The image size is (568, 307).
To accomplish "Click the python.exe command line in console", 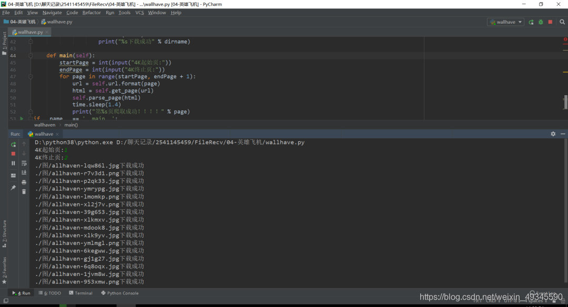I will [169, 142].
